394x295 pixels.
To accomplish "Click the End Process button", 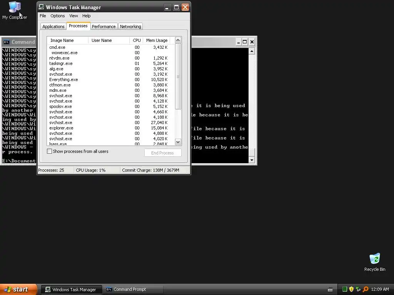I will coord(163,153).
